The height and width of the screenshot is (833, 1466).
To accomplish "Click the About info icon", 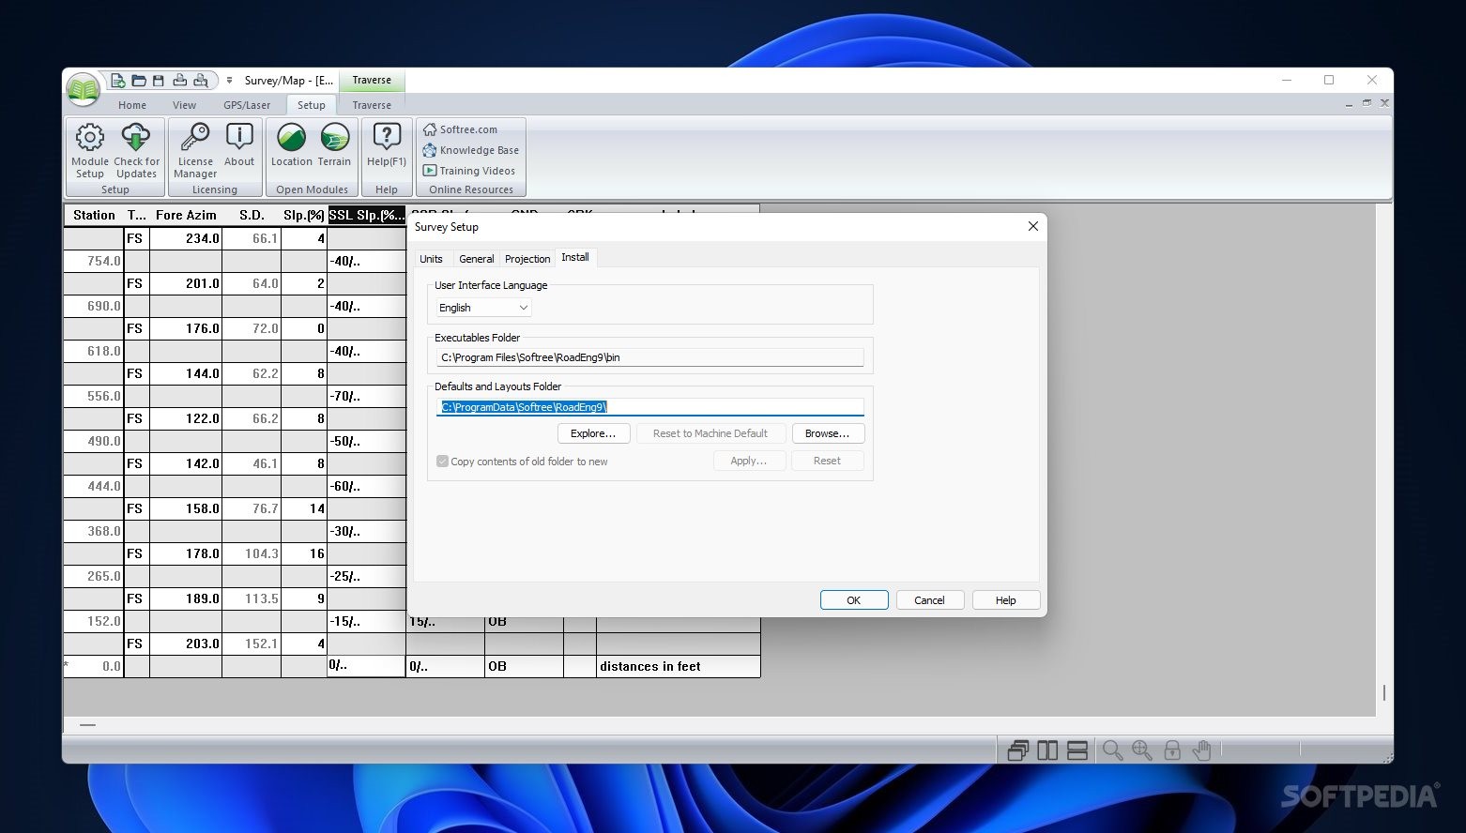I will pos(239,145).
